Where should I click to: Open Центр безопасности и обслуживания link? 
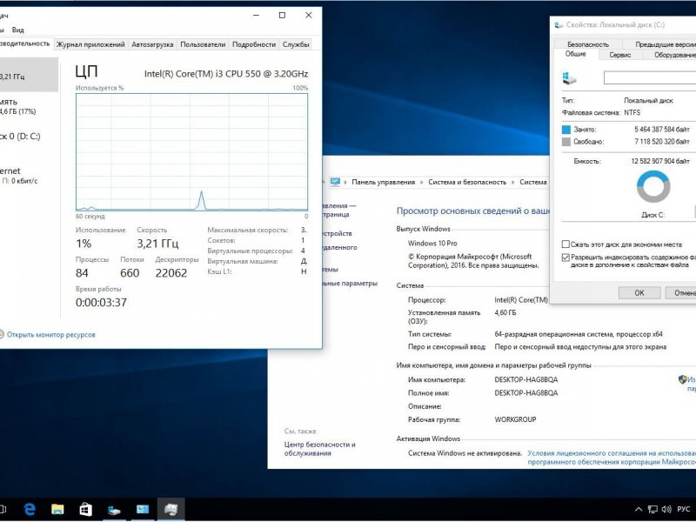pos(319,449)
